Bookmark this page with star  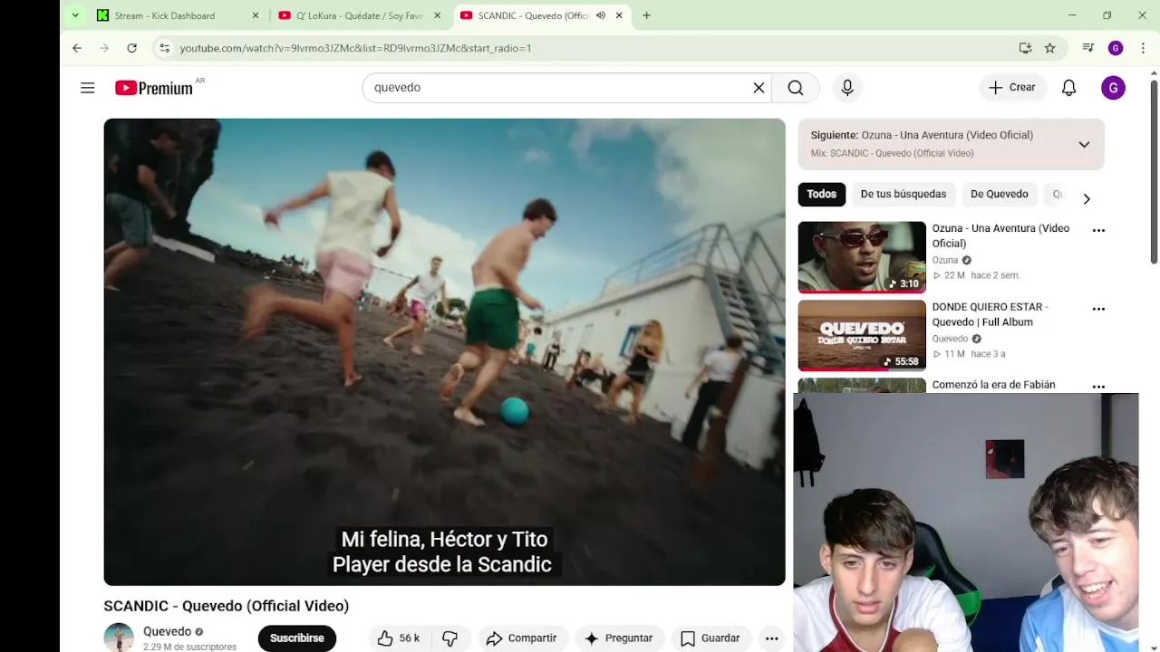click(x=1049, y=48)
